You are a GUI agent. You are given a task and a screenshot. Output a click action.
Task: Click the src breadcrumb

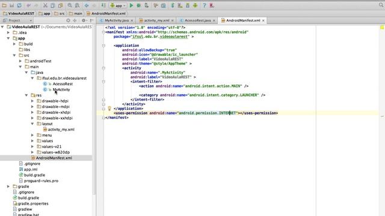pyautogui.click(x=60, y=13)
